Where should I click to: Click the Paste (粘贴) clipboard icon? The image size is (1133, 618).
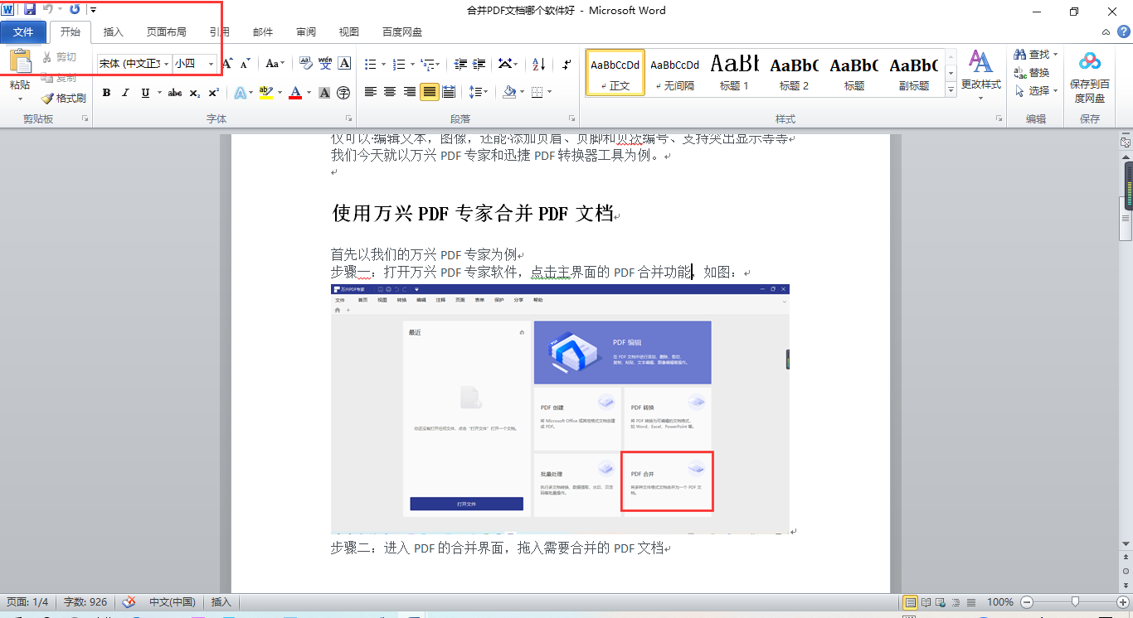21,63
